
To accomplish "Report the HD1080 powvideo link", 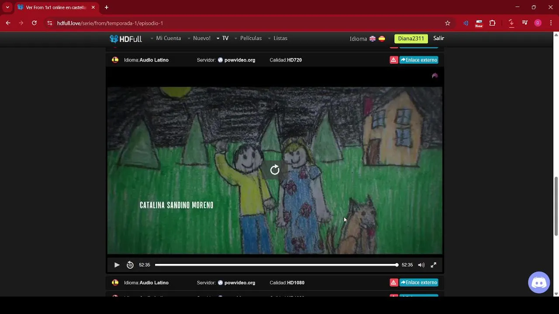I will (x=393, y=283).
